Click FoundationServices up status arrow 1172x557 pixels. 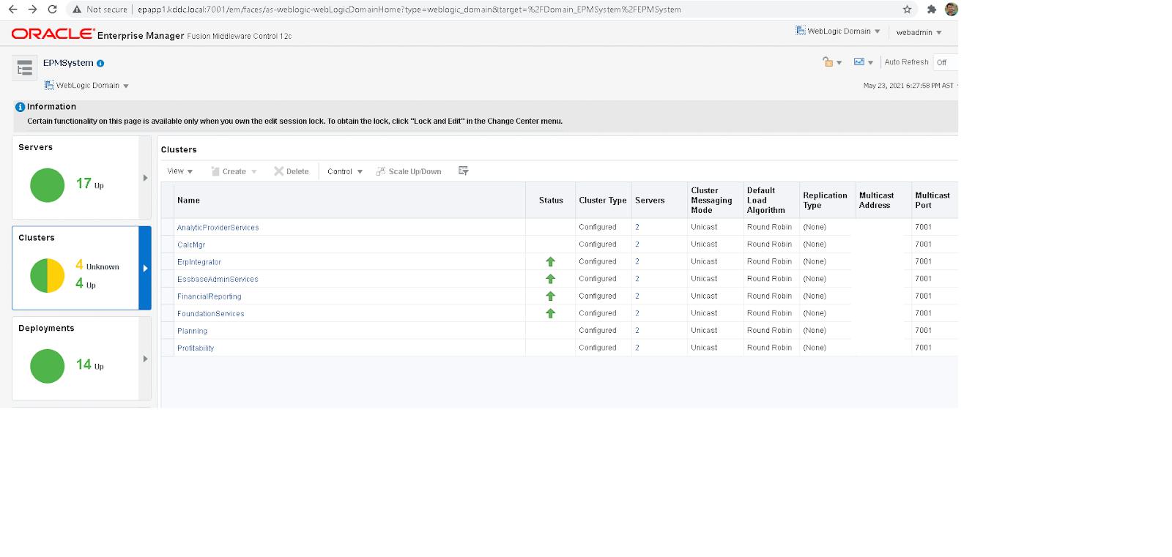point(550,313)
